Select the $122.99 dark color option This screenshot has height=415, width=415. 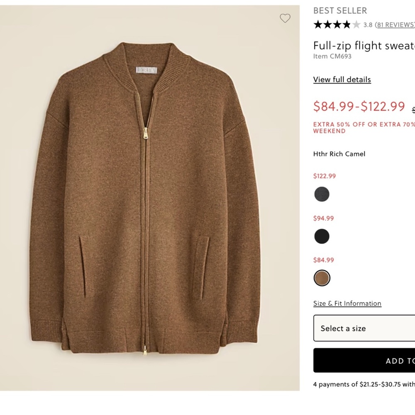coord(322,194)
